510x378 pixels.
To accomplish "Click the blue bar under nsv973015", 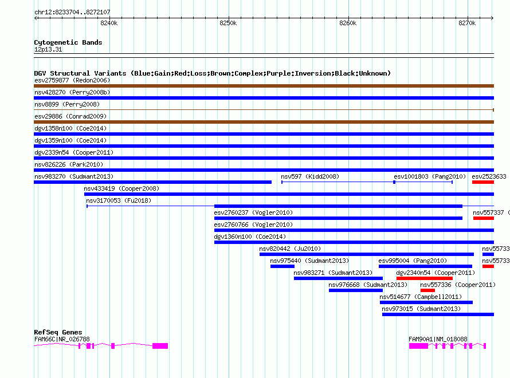I will 438,314.
